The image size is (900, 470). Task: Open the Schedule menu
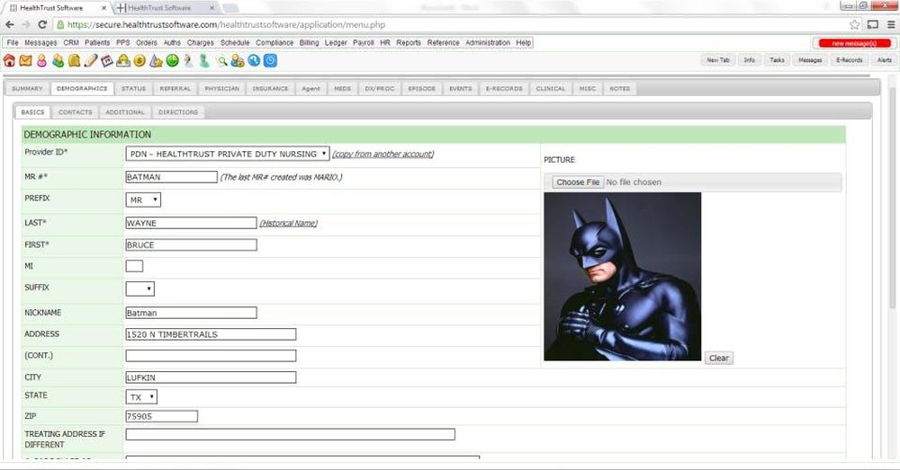[235, 43]
